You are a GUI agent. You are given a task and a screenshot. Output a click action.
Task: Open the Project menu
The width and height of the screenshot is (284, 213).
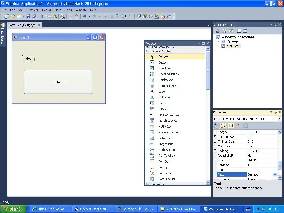(x=34, y=10)
